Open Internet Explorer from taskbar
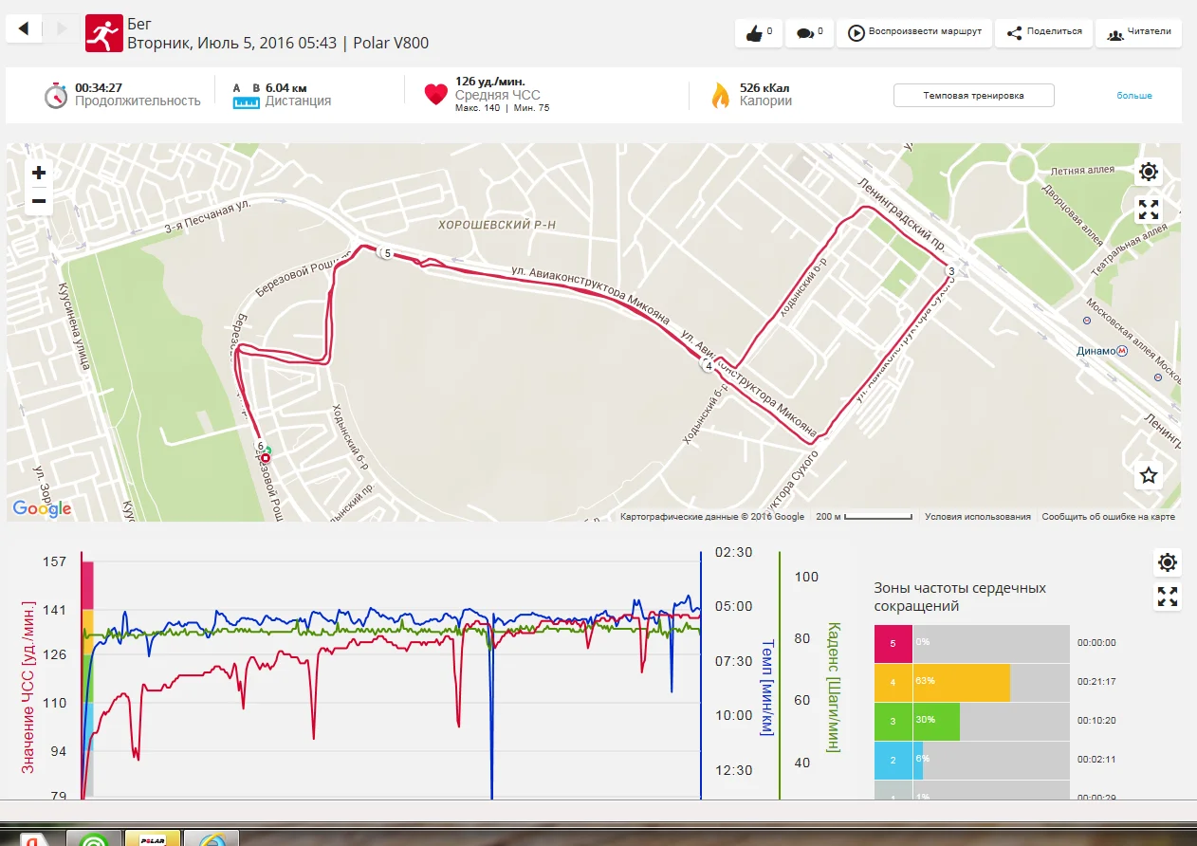The height and width of the screenshot is (846, 1197). [211, 839]
